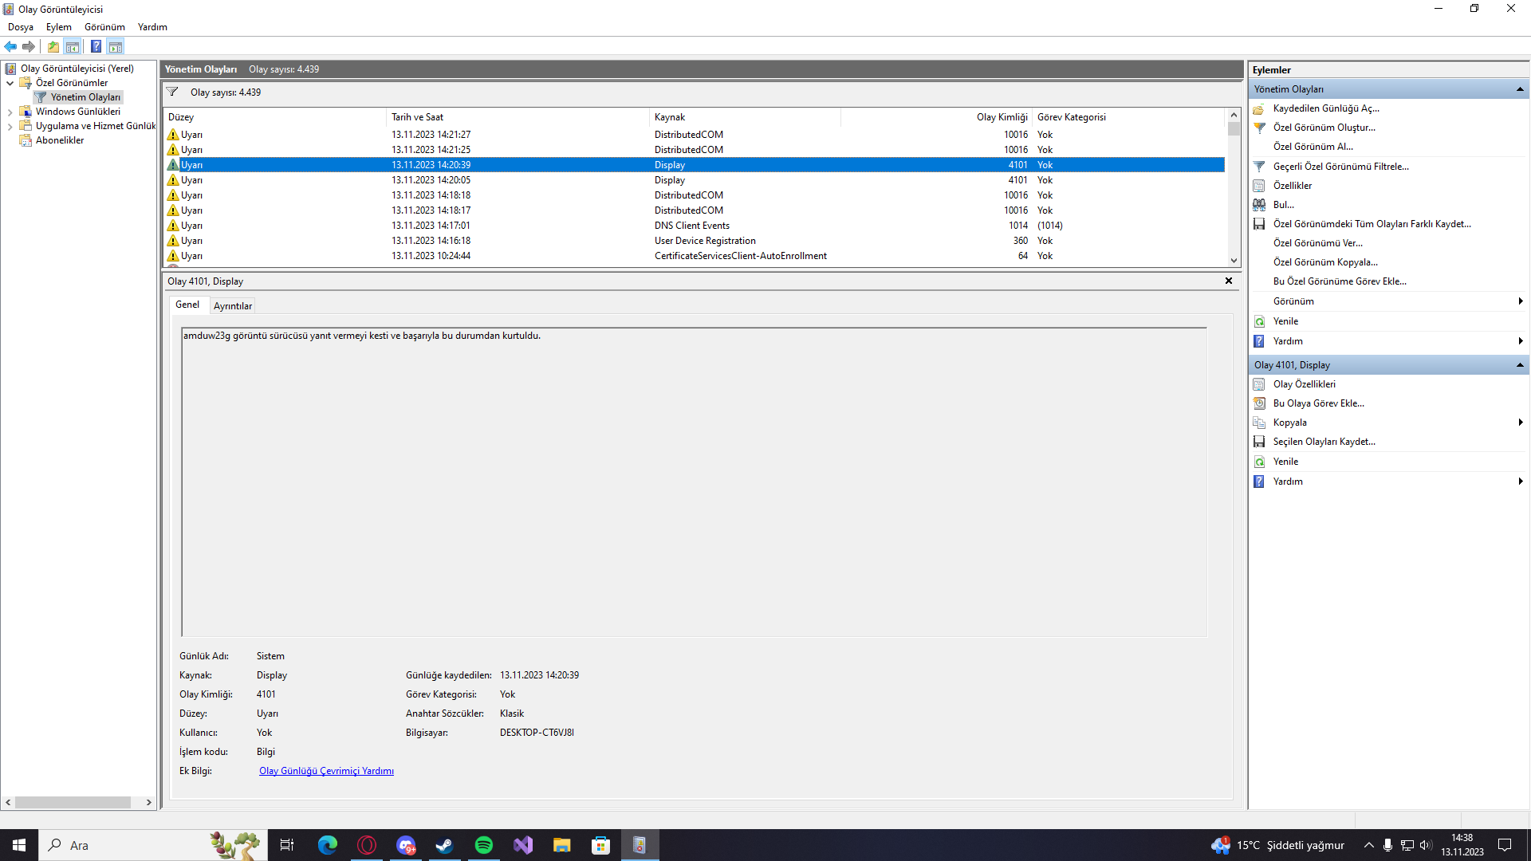The height and width of the screenshot is (861, 1531).
Task: Open Kaydedilen Günlüğü Aç action
Action: coord(1325,108)
